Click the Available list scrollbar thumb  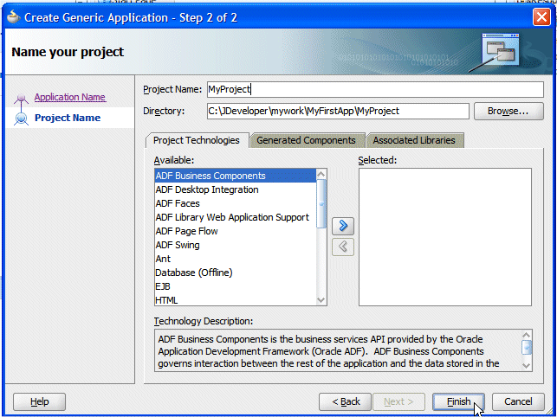click(x=321, y=203)
